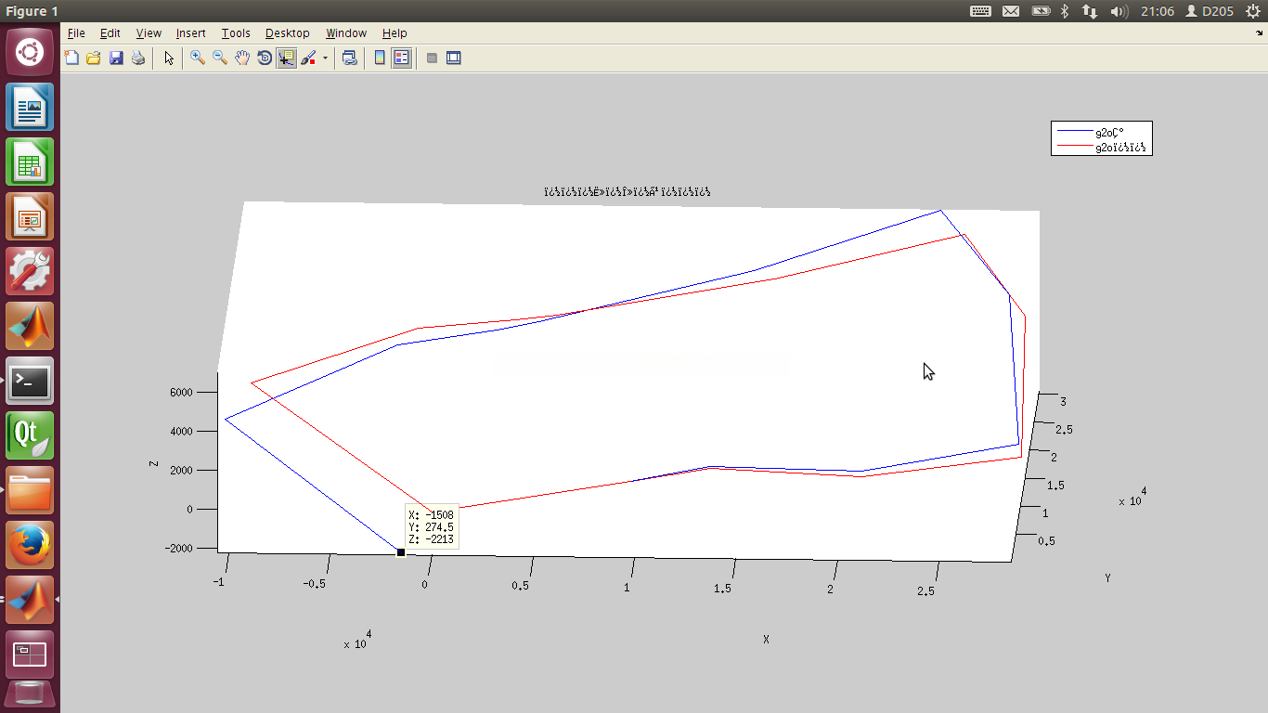Open the Desktop menu
This screenshot has height=713, width=1268.
tap(288, 32)
